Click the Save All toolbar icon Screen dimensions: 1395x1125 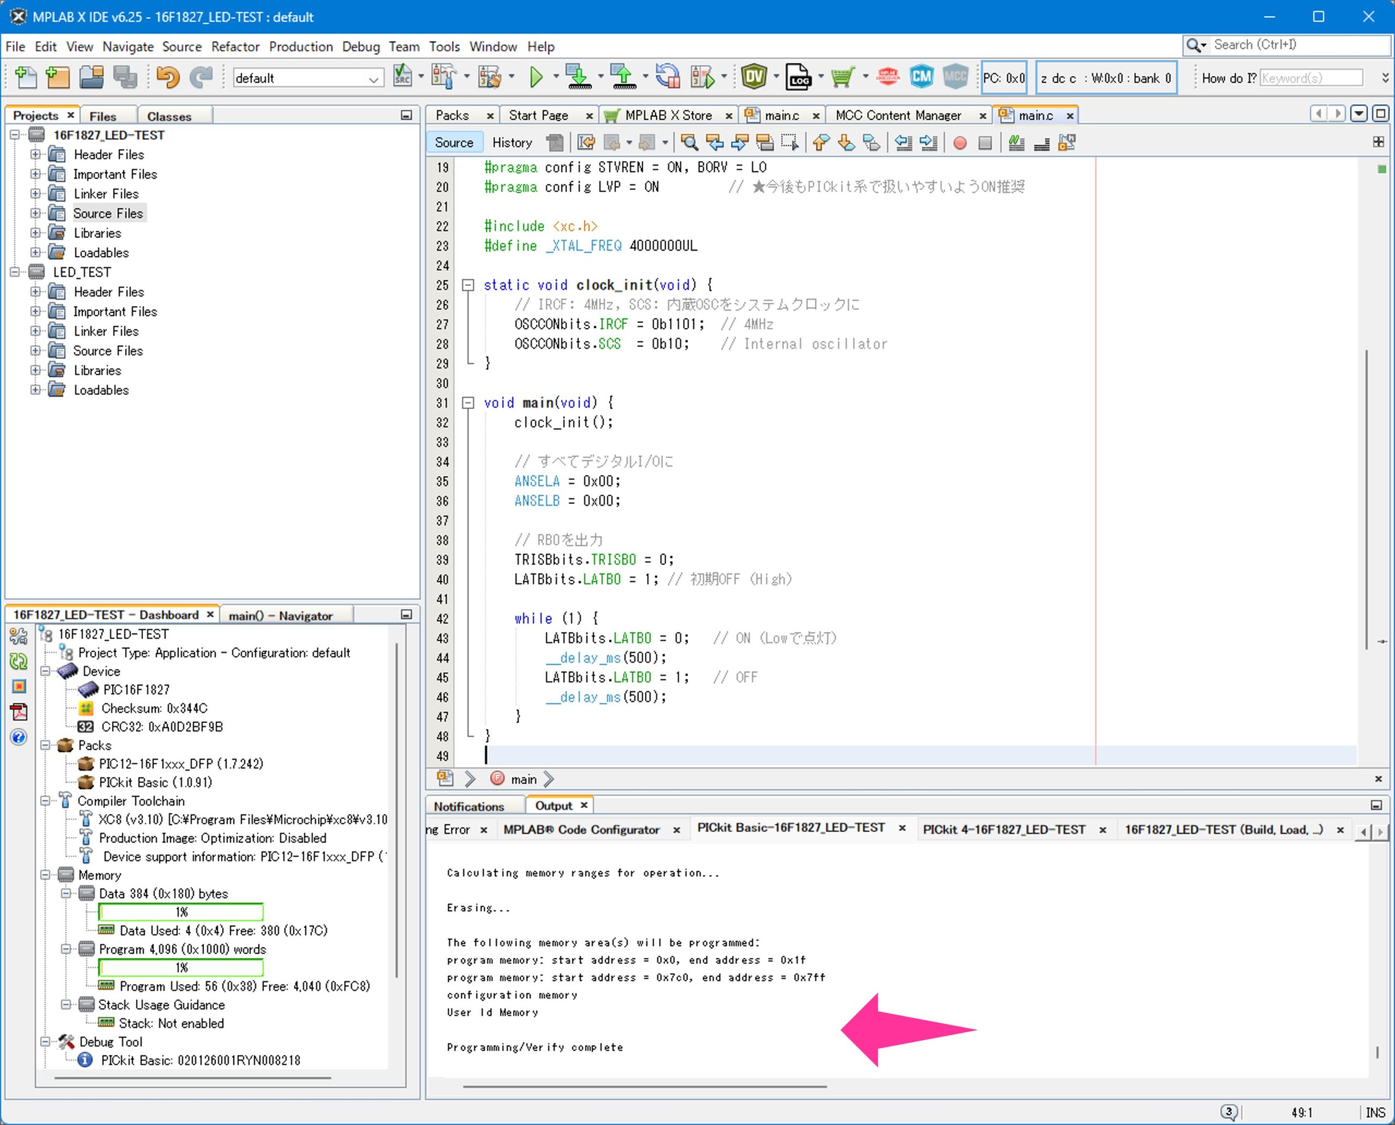[x=125, y=78]
